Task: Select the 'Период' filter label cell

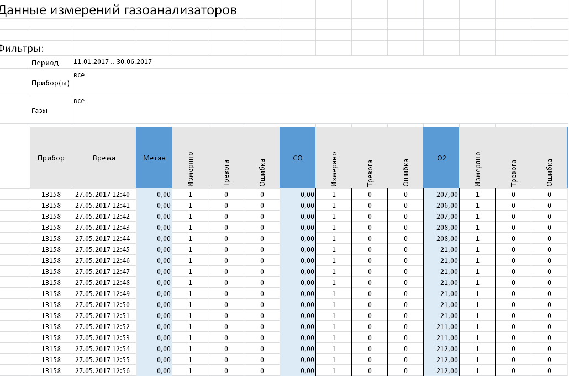Action: pos(45,62)
